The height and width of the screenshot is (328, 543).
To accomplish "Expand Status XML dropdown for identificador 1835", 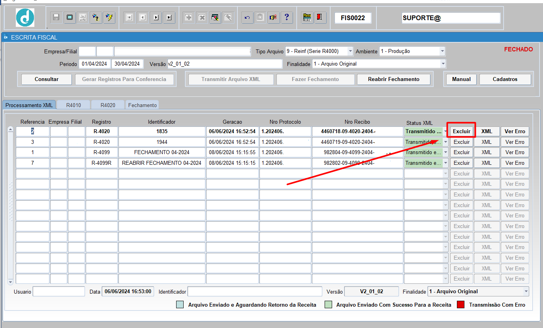I will tap(445, 132).
